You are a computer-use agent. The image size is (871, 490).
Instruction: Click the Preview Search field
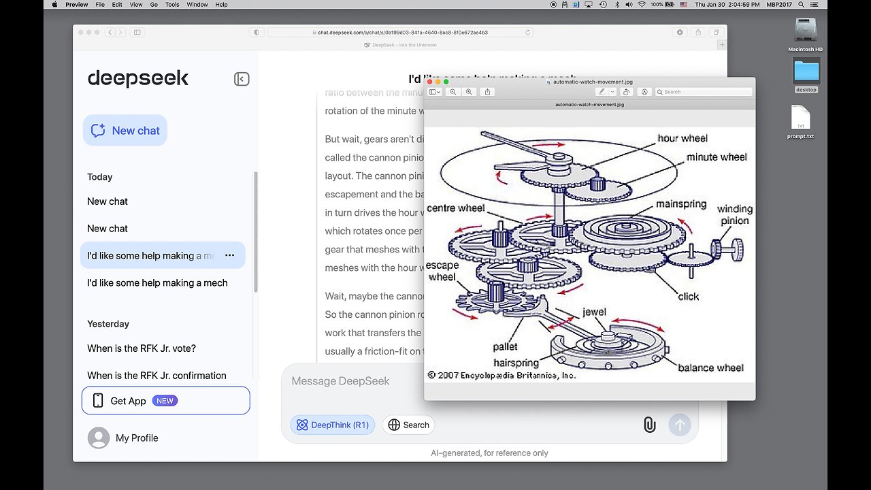click(704, 92)
